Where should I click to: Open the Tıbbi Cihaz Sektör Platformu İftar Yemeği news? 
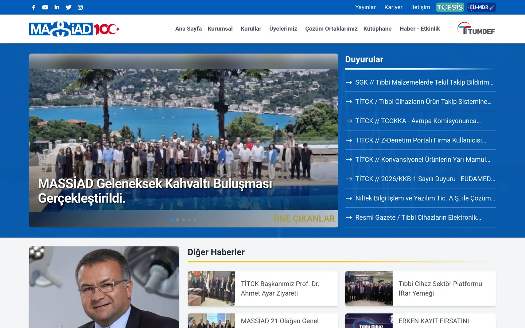pyautogui.click(x=440, y=289)
